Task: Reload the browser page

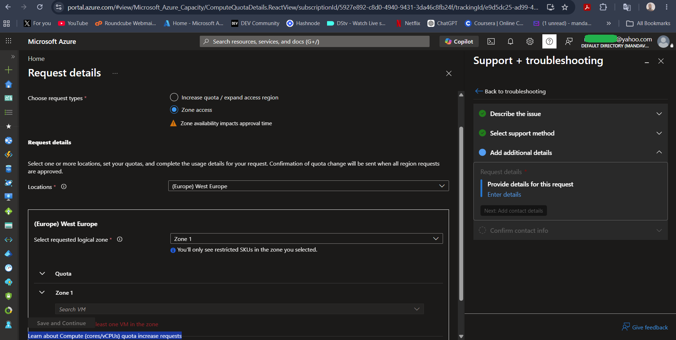Action: tap(40, 7)
